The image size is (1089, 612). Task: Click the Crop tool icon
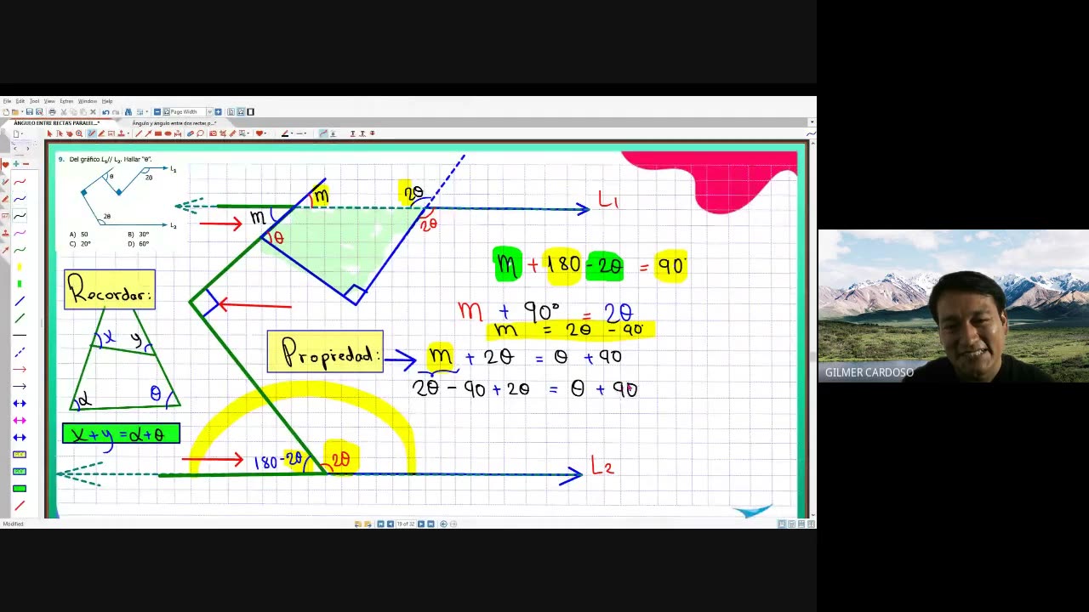pos(223,133)
